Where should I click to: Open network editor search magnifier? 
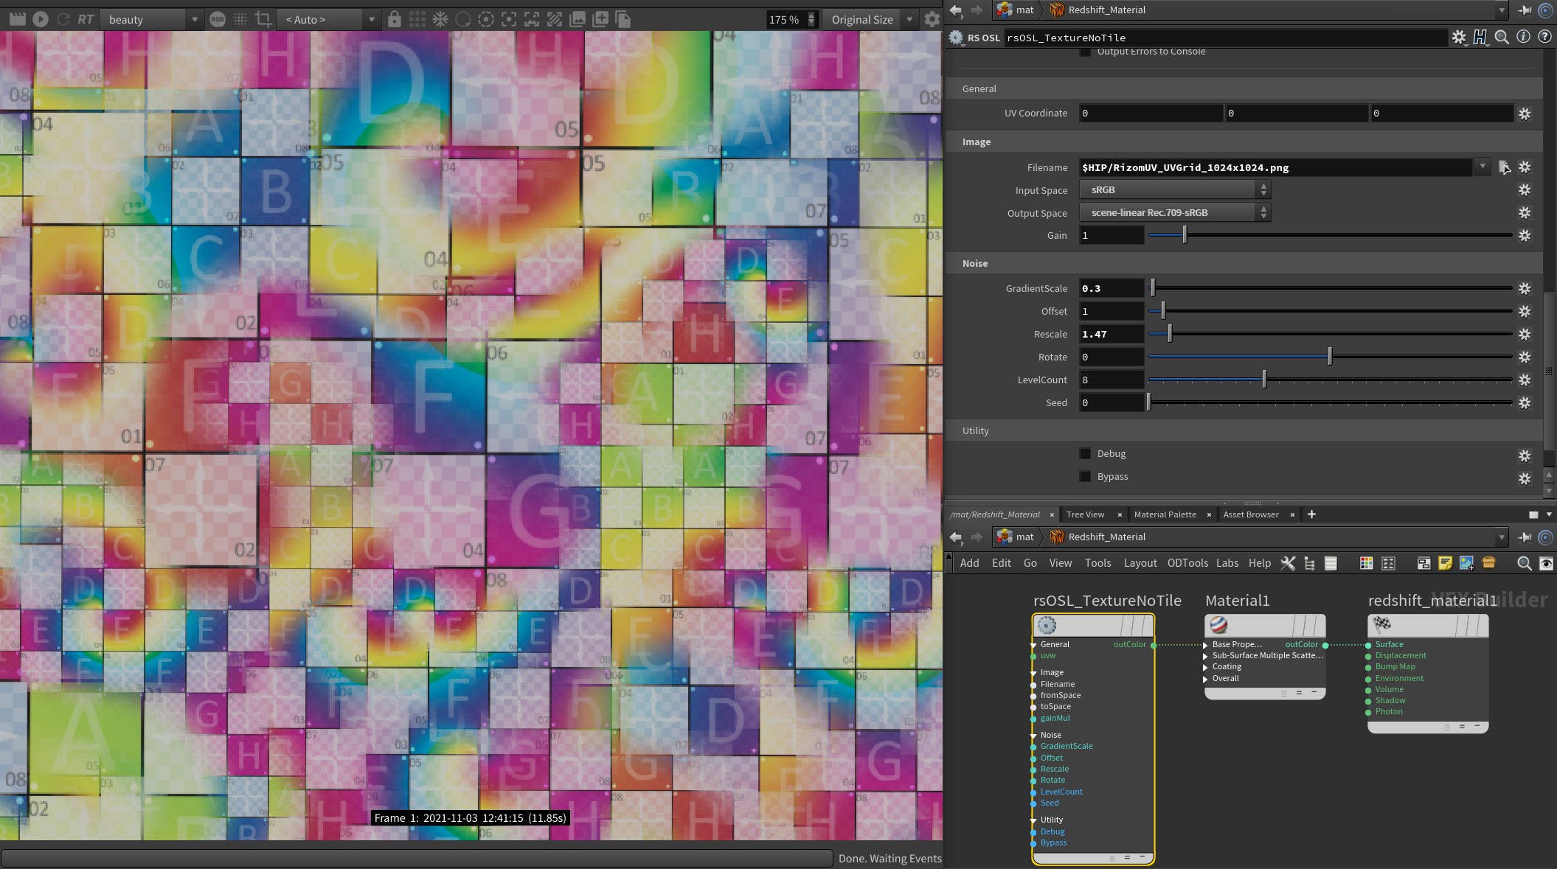pyautogui.click(x=1524, y=563)
